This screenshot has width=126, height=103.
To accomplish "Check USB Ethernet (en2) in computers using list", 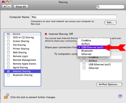I will [84, 64].
